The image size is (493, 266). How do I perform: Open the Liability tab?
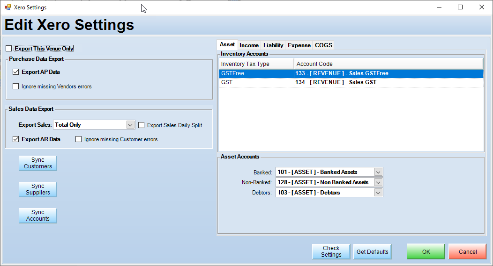pos(273,45)
